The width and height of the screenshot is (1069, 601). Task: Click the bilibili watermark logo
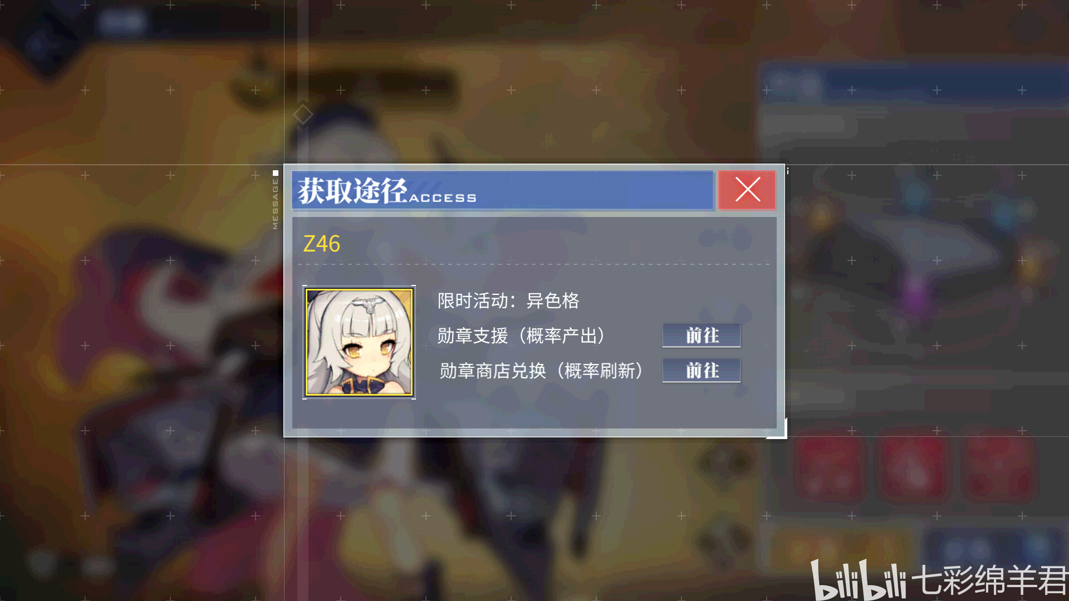[858, 580]
